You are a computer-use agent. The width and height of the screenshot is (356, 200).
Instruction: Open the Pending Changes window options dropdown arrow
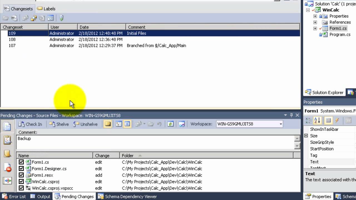pyautogui.click(x=285, y=115)
